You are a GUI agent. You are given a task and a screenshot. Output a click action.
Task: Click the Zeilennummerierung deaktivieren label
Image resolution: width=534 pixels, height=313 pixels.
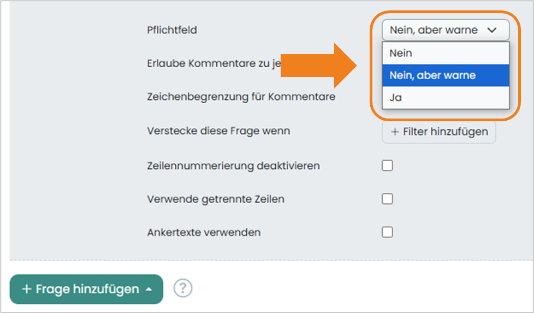click(233, 166)
